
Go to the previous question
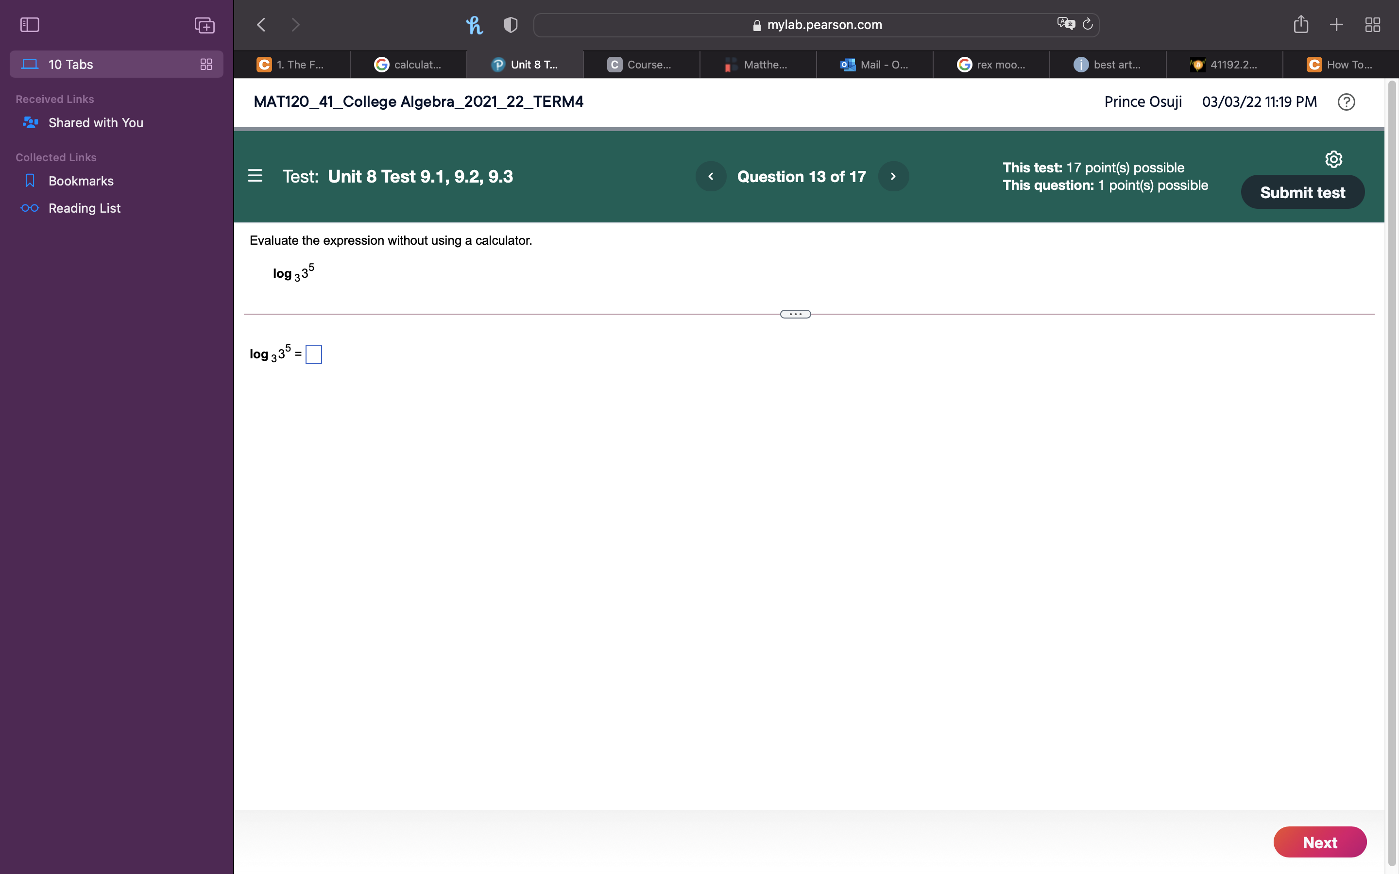pyautogui.click(x=711, y=176)
